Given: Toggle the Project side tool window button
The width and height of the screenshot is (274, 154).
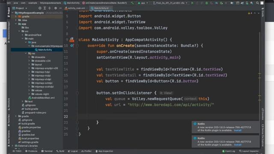Looking at the screenshot, I should coord(9,12).
